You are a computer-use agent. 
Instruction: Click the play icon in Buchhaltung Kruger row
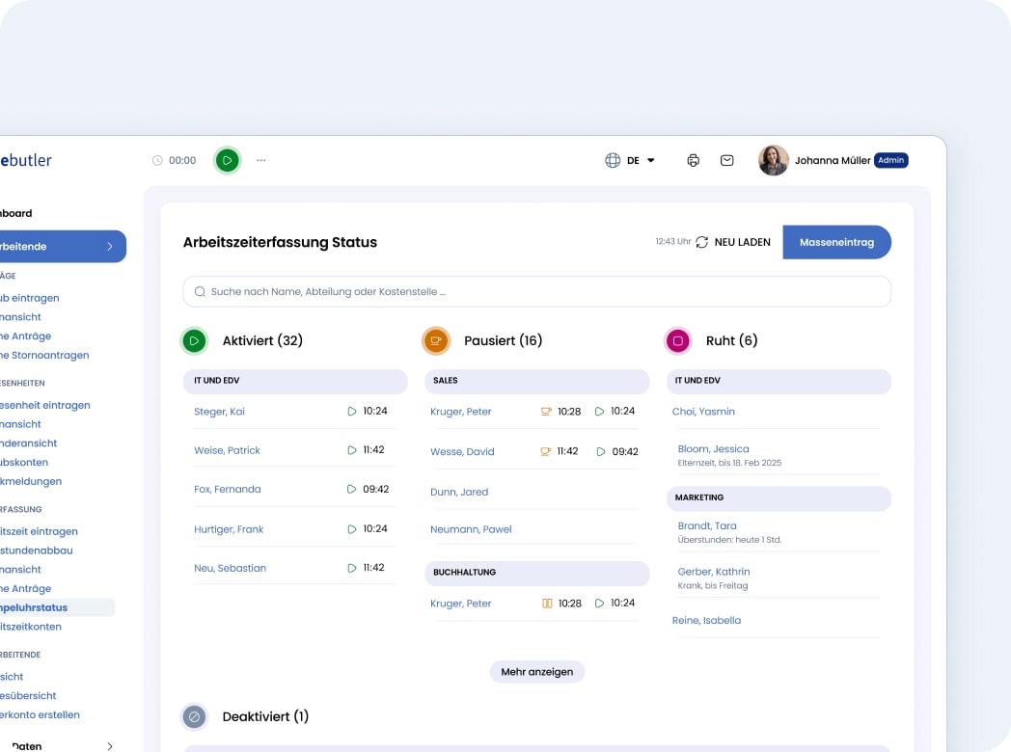[599, 604]
